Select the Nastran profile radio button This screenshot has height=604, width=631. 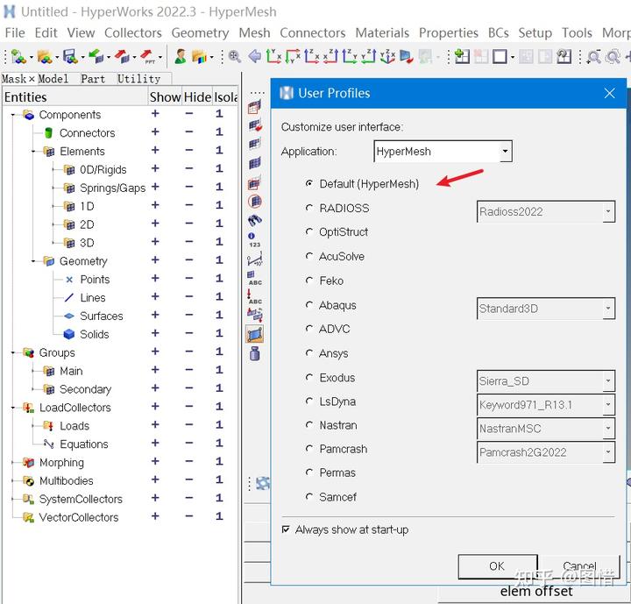(x=309, y=425)
